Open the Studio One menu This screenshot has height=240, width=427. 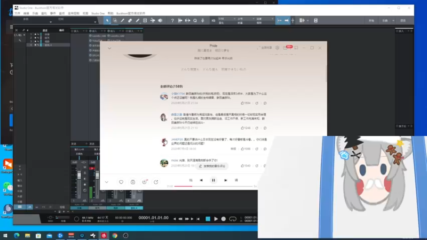98,13
